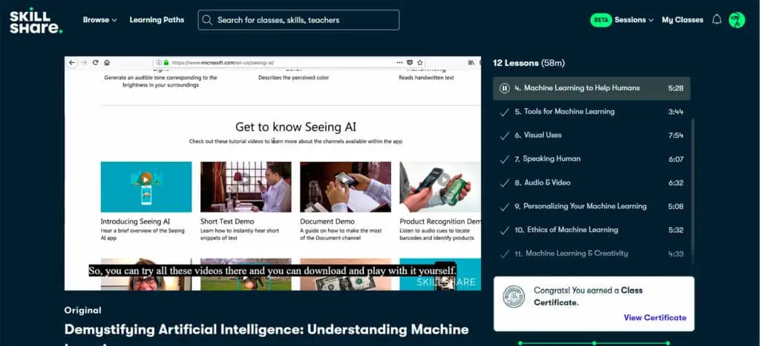
Task: Click the Skillshare logo
Action: [x=36, y=20]
